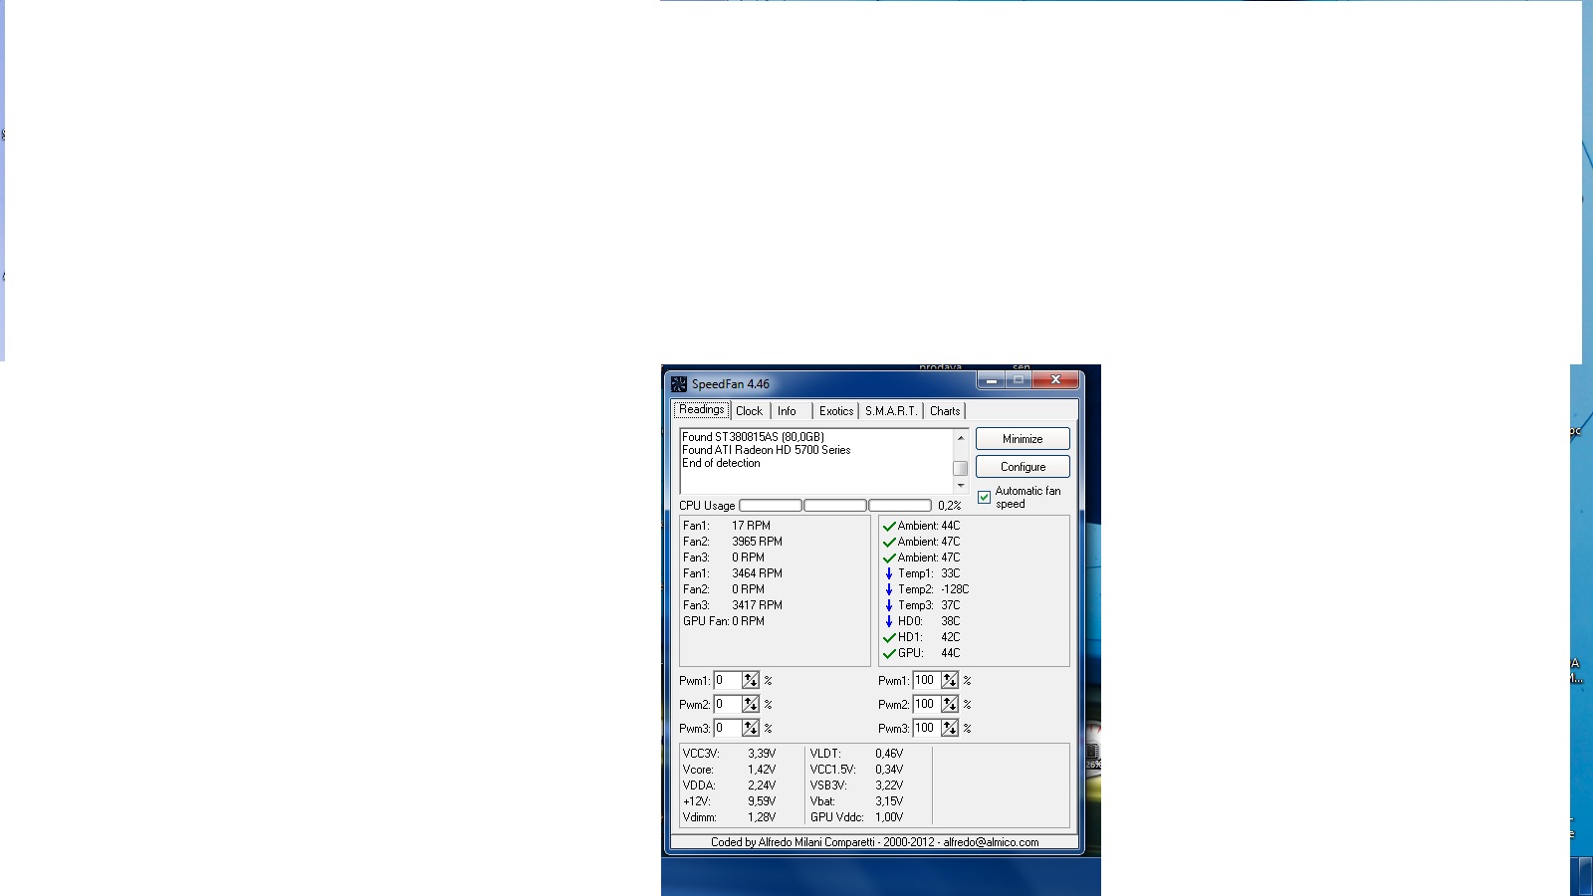The image size is (1593, 896).
Task: Click the blue arrow icon next to Temp2
Action: (x=889, y=589)
